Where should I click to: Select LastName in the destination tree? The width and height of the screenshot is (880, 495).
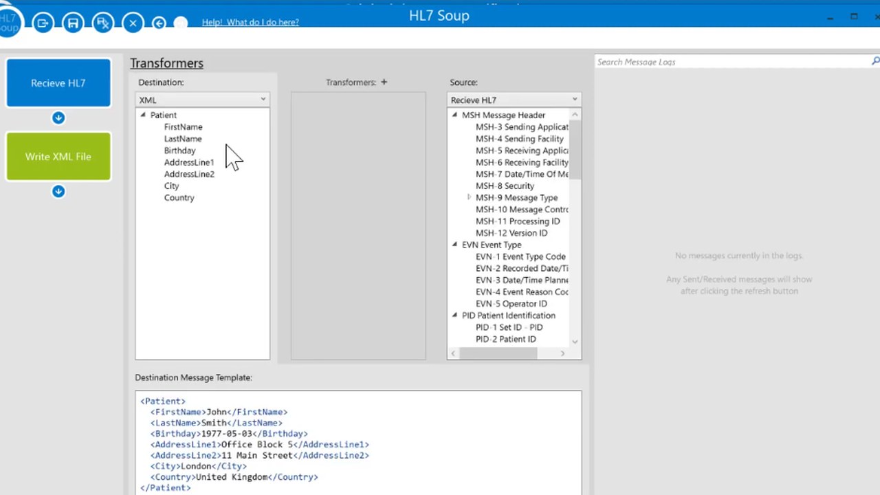[183, 139]
